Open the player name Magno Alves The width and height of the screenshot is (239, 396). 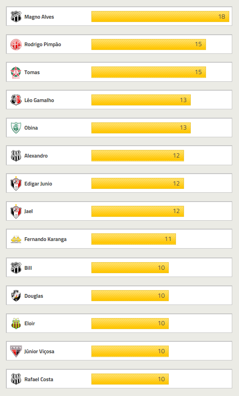tap(39, 17)
